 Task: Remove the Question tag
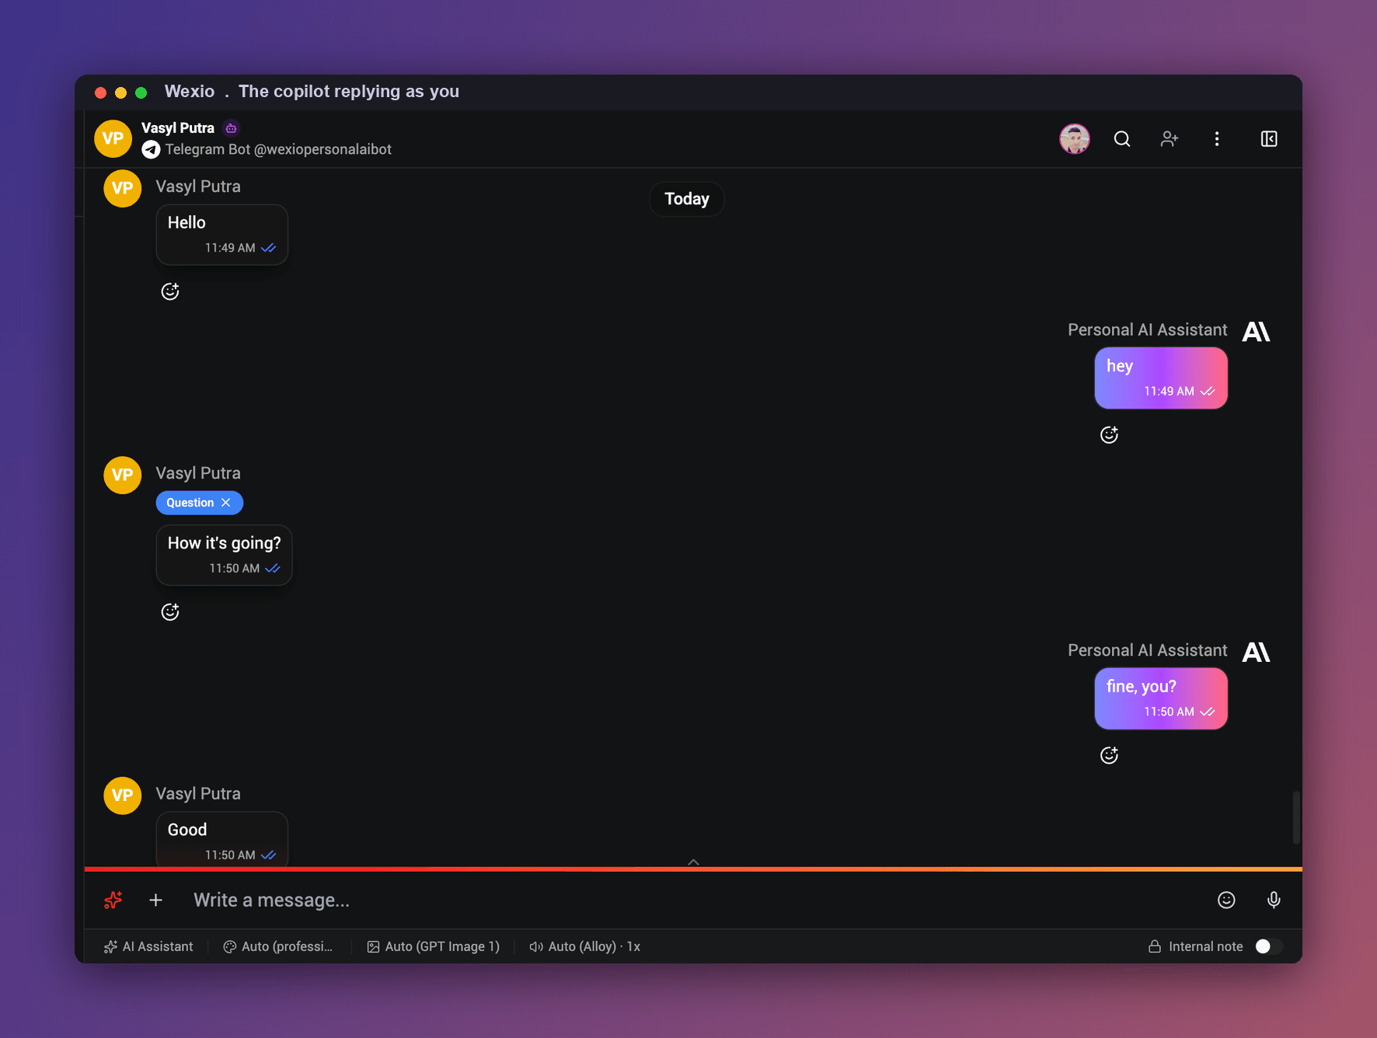tap(226, 503)
